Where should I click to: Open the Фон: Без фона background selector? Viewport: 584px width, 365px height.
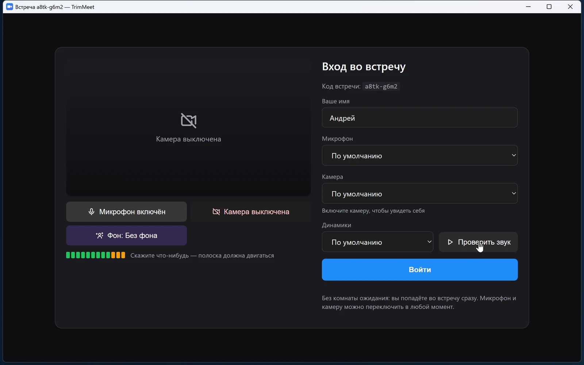(126, 235)
